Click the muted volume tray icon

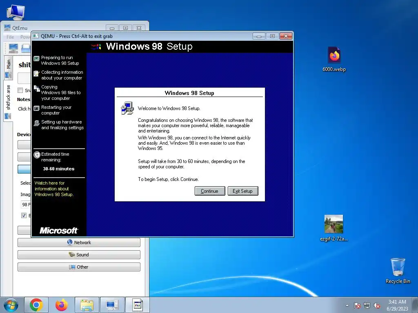(x=377, y=305)
